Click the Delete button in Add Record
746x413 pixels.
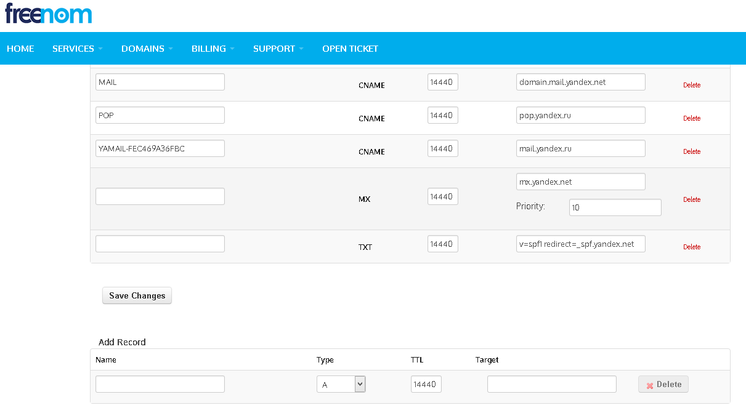pyautogui.click(x=663, y=384)
